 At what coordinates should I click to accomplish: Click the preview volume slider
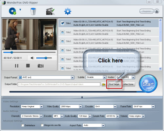click(x=44, y=58)
